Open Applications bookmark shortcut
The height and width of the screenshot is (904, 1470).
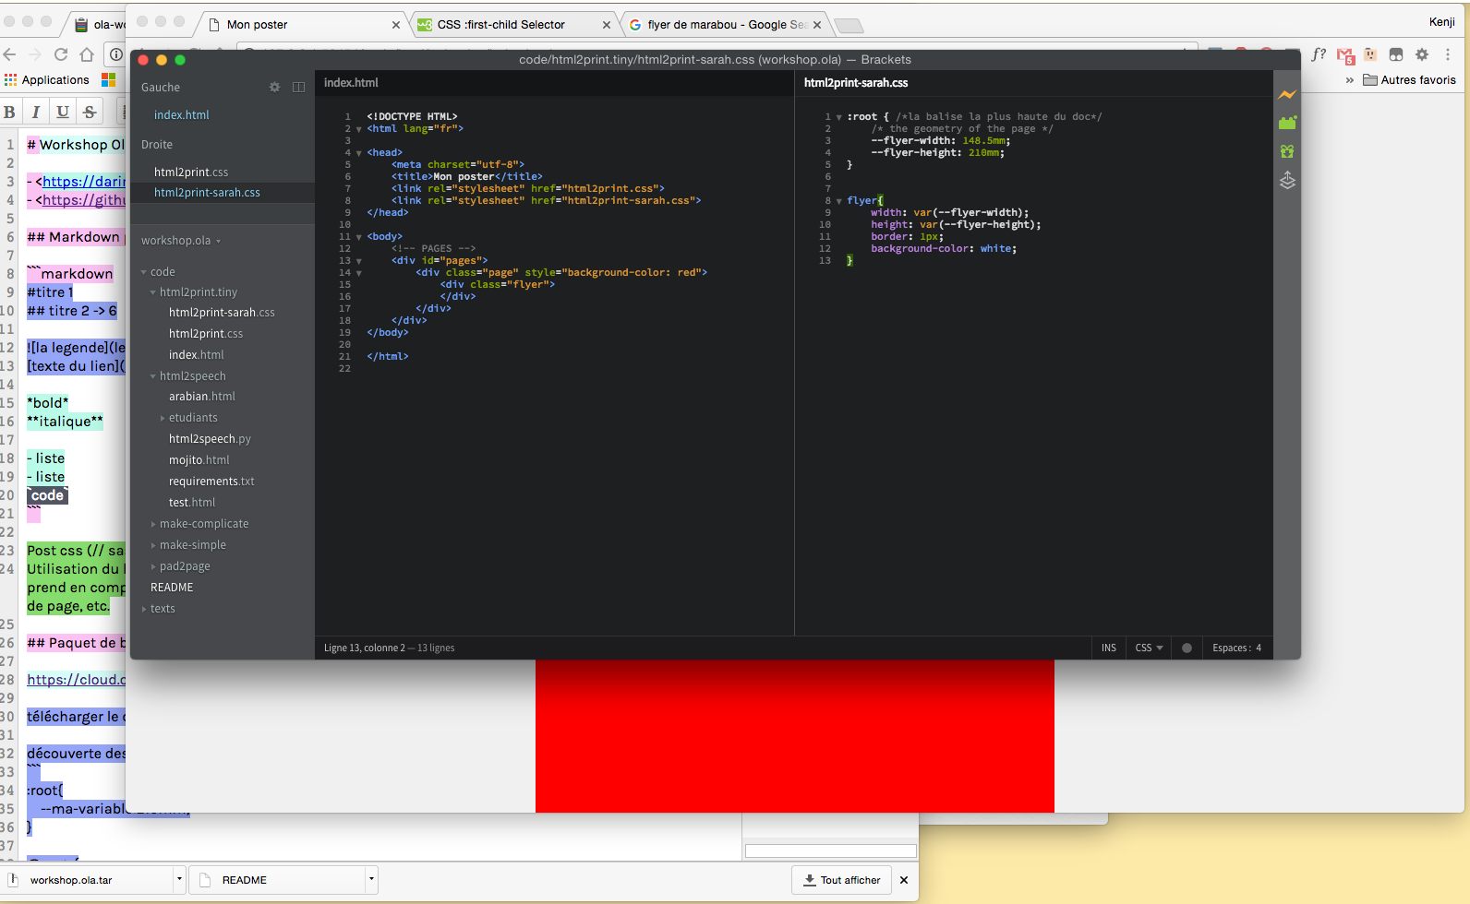click(x=47, y=80)
